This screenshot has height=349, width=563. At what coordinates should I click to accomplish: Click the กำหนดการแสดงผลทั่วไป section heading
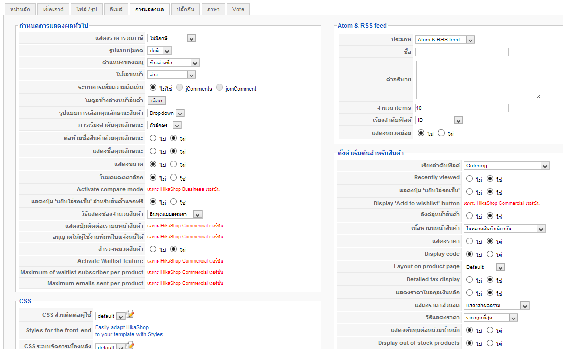coord(54,26)
